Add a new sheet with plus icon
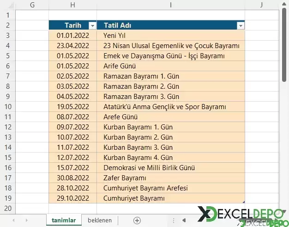The width and height of the screenshot is (289, 227). tap(137, 221)
